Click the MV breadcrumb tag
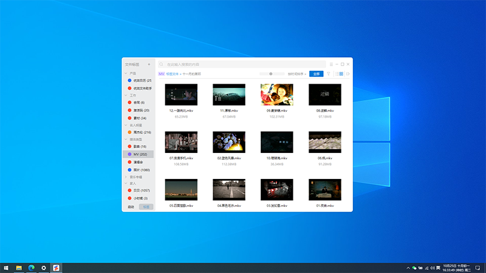Screen dimensions: 486x273 (162, 74)
